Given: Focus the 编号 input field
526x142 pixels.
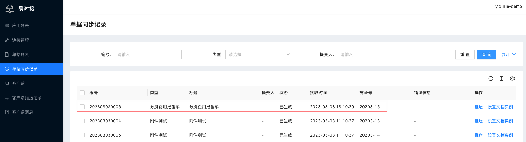Looking at the screenshot, I should [x=148, y=54].
